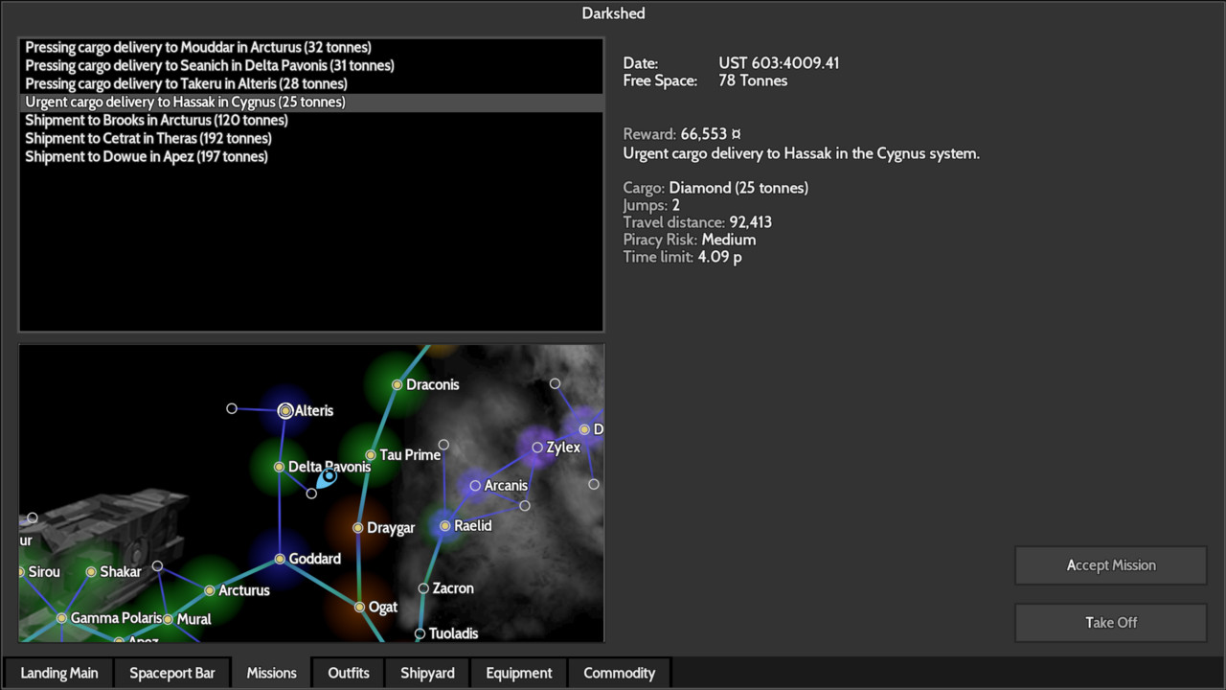The height and width of the screenshot is (690, 1226).
Task: Go to the Spaceport Bar tab
Action: click(172, 673)
